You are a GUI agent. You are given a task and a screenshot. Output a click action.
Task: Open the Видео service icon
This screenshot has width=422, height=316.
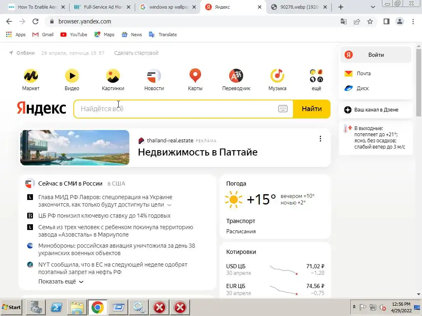[72, 80]
